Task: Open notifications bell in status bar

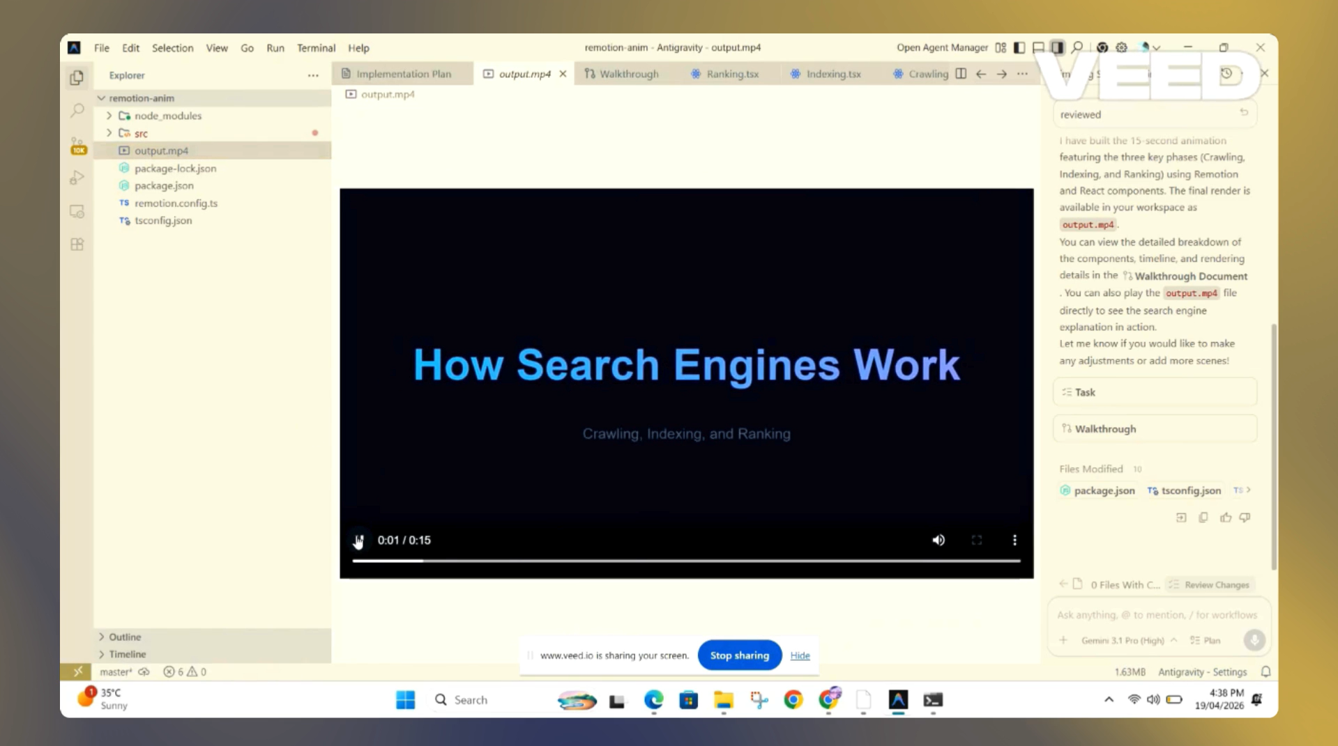Action: (x=1265, y=671)
